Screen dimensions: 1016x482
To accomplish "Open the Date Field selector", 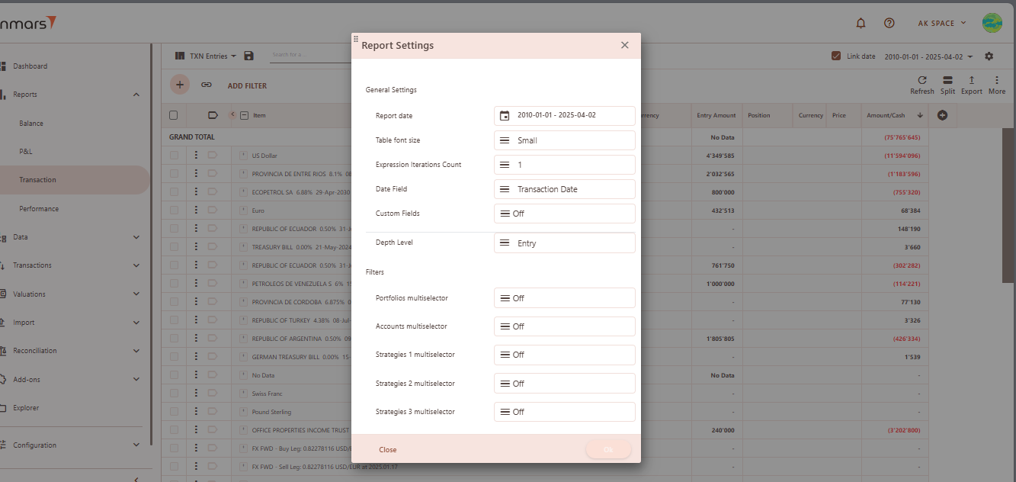I will [x=565, y=189].
